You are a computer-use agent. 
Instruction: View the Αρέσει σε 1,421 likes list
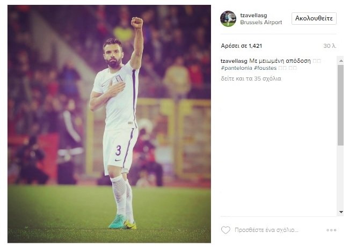[x=241, y=46]
